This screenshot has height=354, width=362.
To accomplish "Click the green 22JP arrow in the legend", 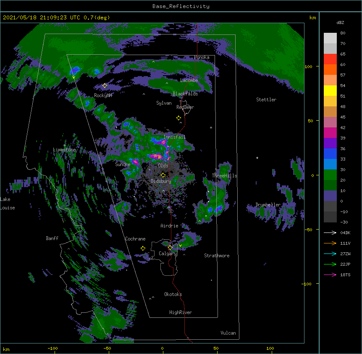I will click(x=330, y=264).
